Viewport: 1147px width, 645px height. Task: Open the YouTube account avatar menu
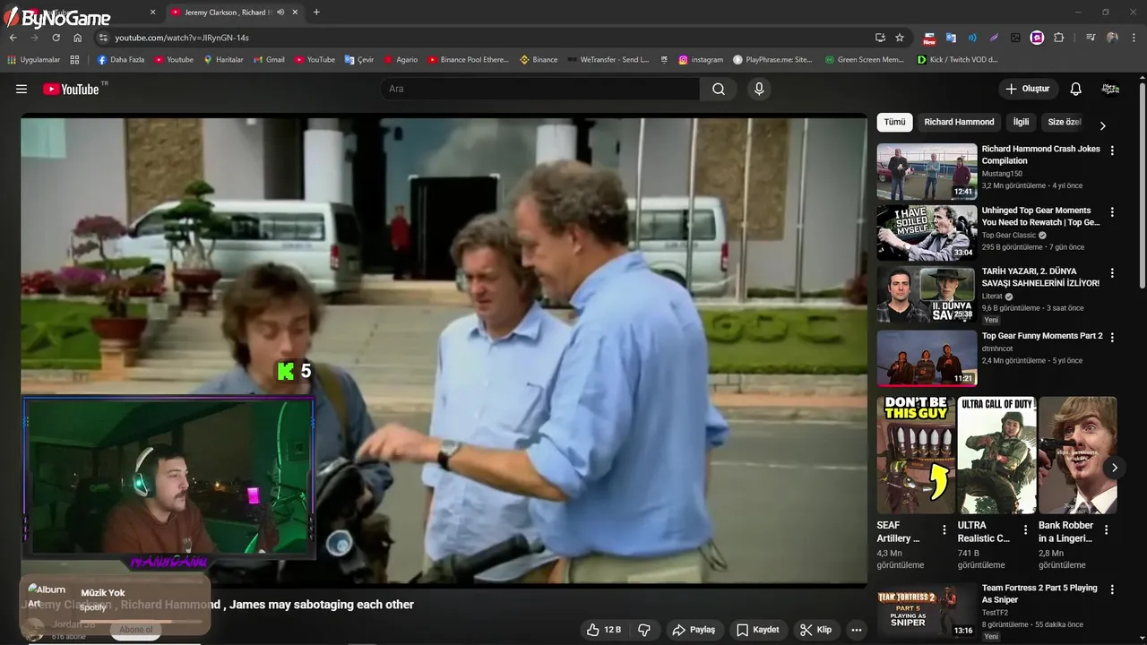[x=1110, y=89]
